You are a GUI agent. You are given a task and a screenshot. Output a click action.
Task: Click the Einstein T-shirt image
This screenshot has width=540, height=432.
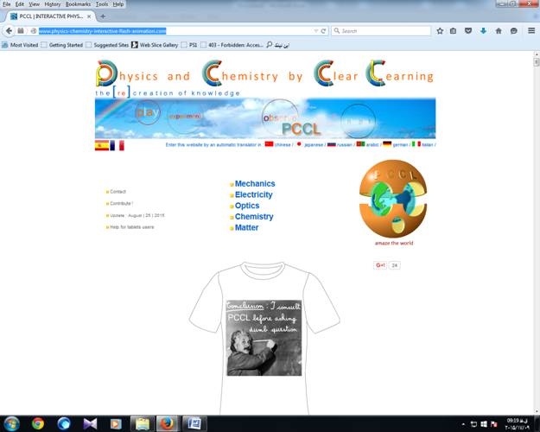264,339
